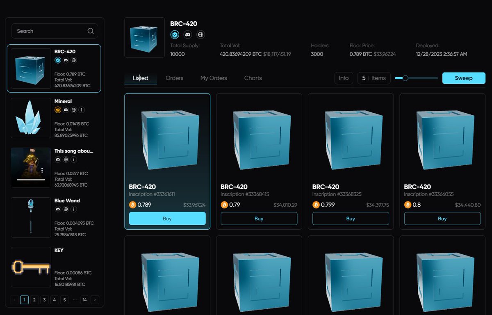
Task: Go to page 2 in pagination
Action: (34, 300)
